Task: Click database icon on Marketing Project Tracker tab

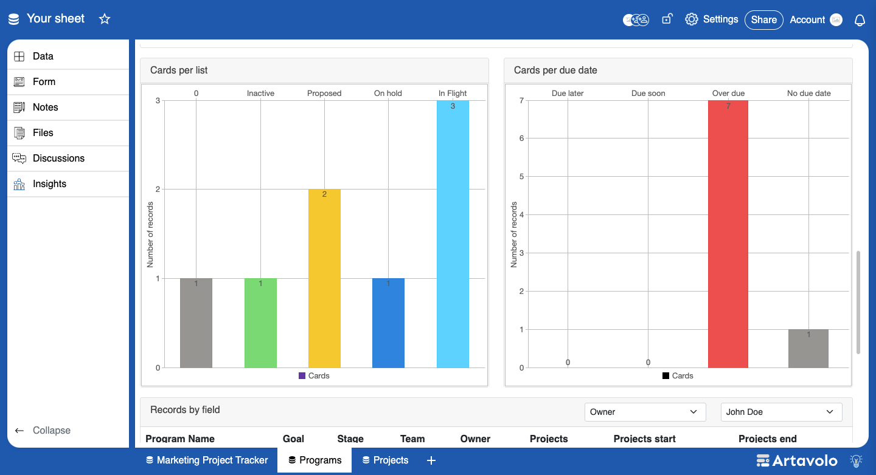Action: pyautogui.click(x=150, y=460)
